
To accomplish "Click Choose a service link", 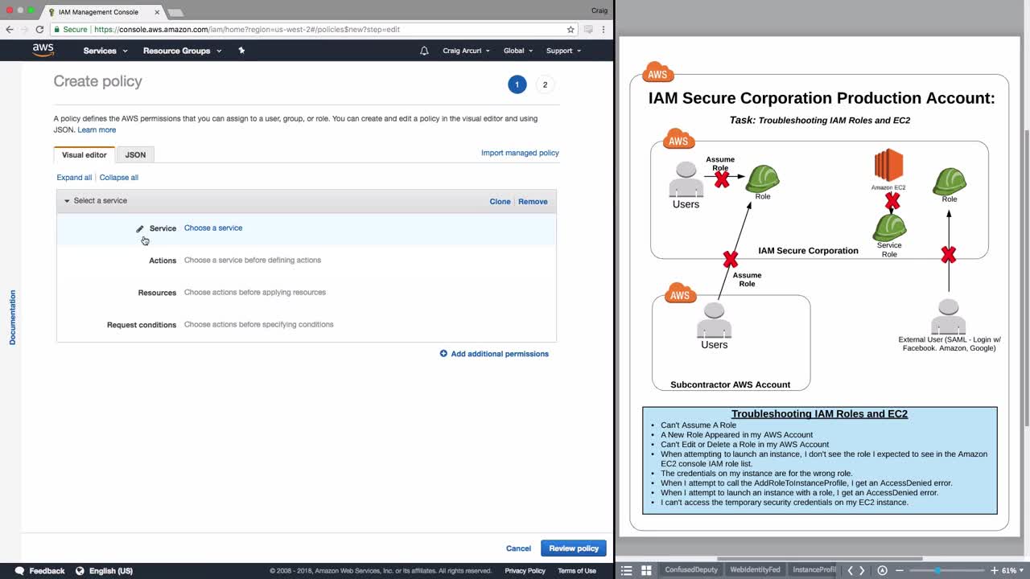I will click(x=213, y=228).
